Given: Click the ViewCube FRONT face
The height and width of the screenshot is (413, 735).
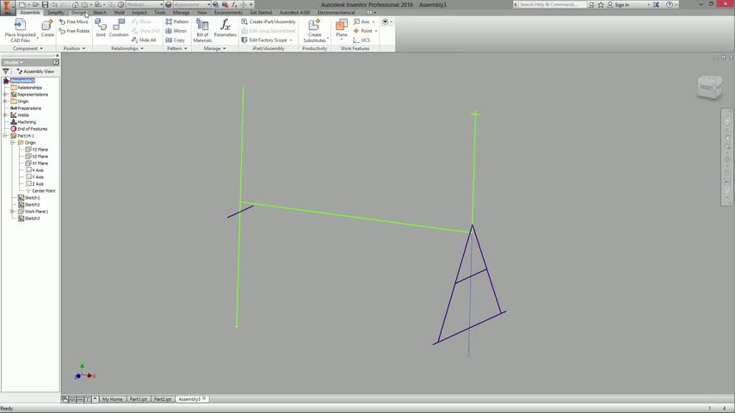Looking at the screenshot, I should pyautogui.click(x=706, y=87).
